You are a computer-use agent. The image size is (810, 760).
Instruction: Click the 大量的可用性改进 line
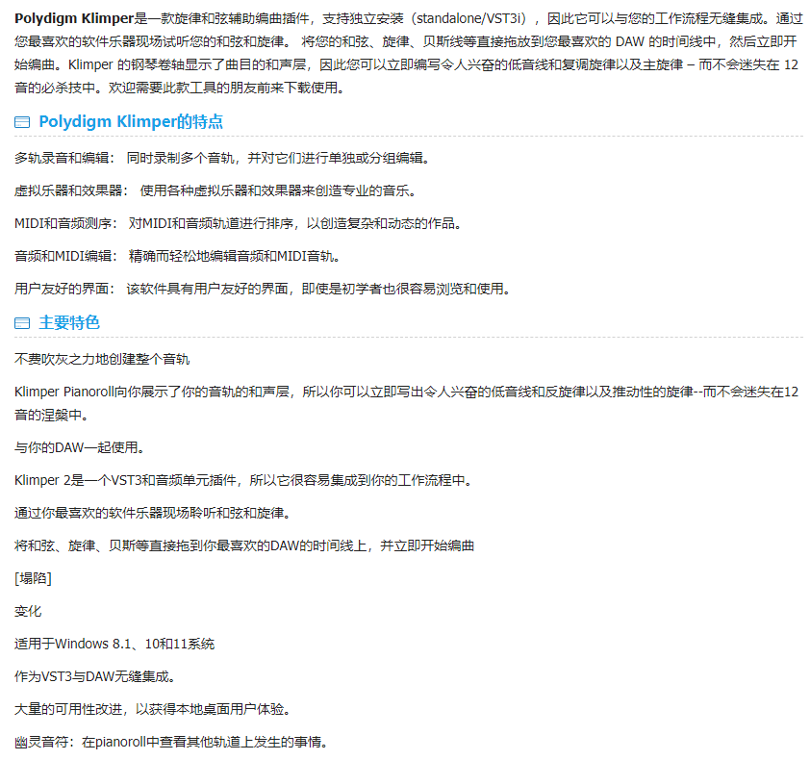tap(153, 709)
